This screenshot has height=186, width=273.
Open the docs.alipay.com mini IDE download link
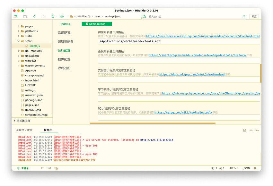tap(192, 74)
